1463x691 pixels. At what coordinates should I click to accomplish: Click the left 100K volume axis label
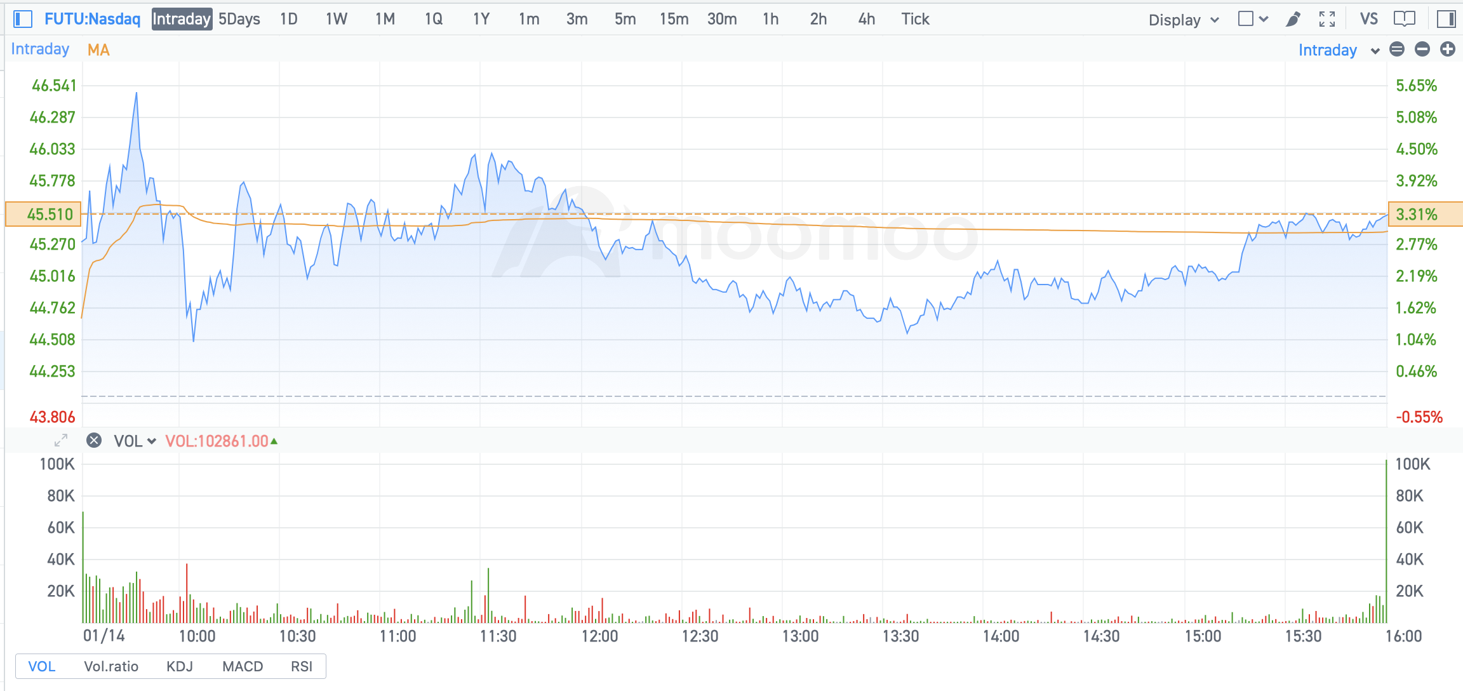57,464
